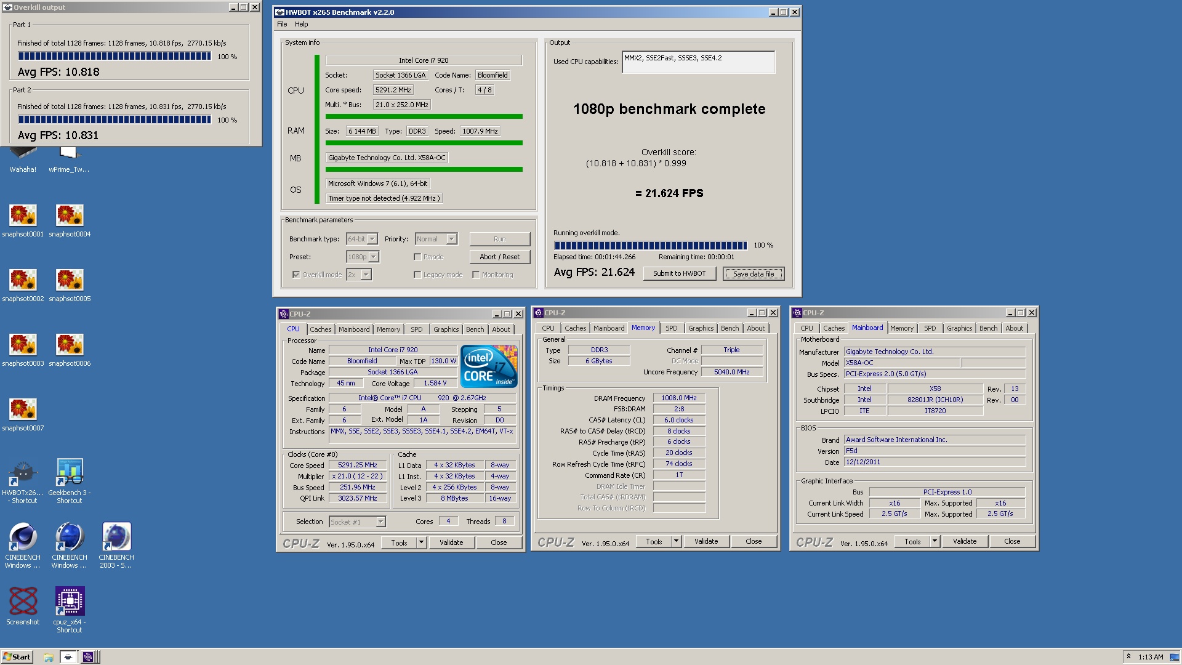
Task: Click Close in the Mainboard CPU-Z window
Action: click(x=1012, y=541)
